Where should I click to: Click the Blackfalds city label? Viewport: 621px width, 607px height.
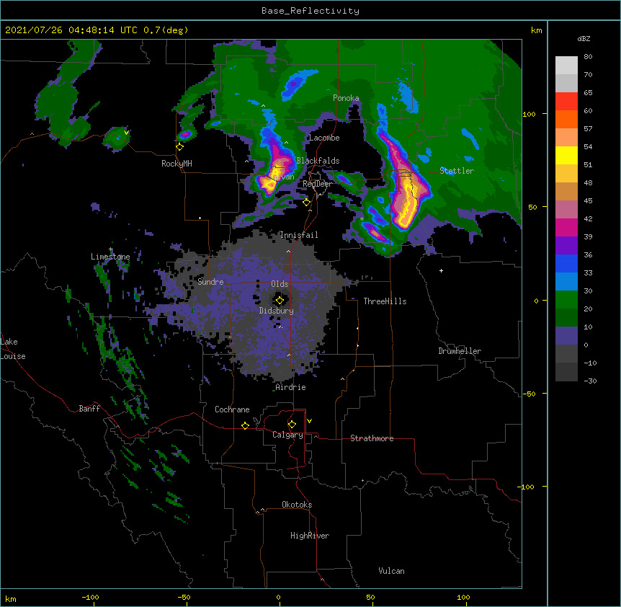[x=318, y=161]
